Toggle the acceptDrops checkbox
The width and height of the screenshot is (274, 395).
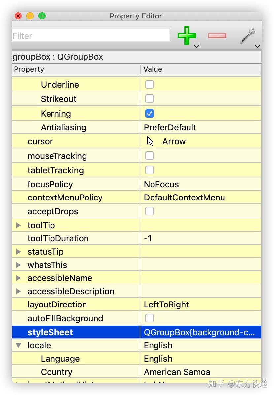[150, 211]
